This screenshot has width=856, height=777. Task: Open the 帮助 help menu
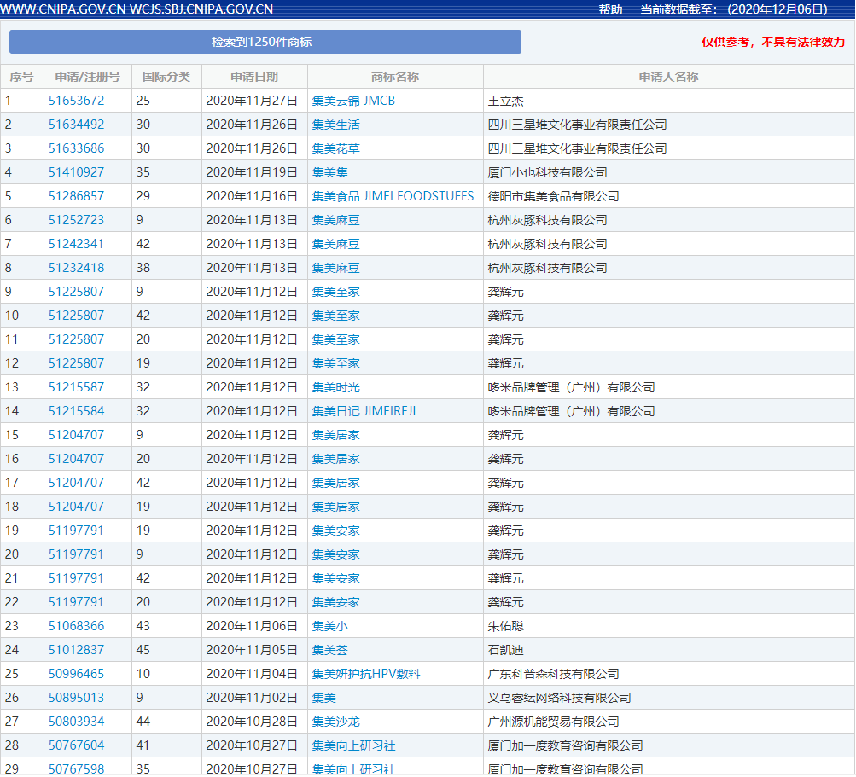point(609,9)
